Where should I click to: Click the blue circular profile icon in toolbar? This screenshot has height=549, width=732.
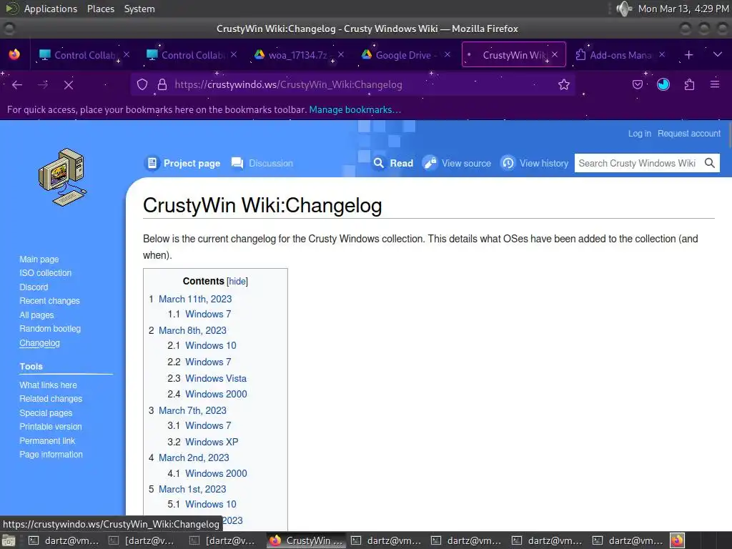tap(663, 84)
